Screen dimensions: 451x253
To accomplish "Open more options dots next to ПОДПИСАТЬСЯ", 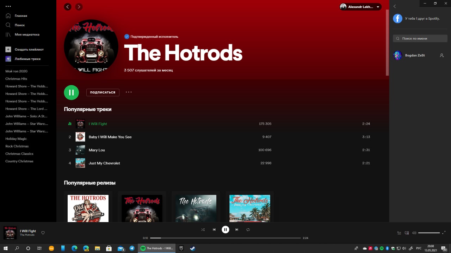I will [x=129, y=92].
